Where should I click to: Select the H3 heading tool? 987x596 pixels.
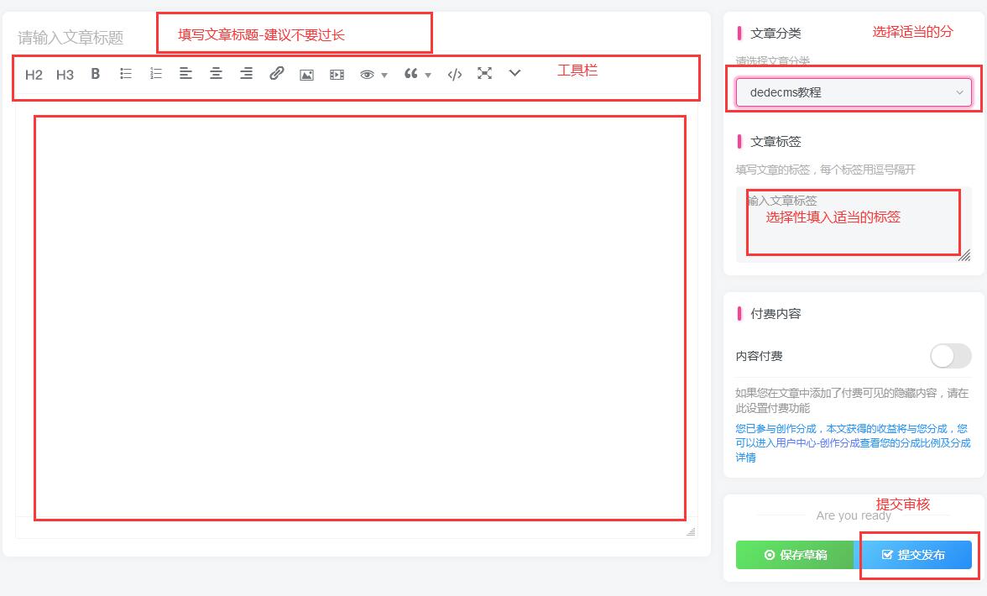click(65, 74)
